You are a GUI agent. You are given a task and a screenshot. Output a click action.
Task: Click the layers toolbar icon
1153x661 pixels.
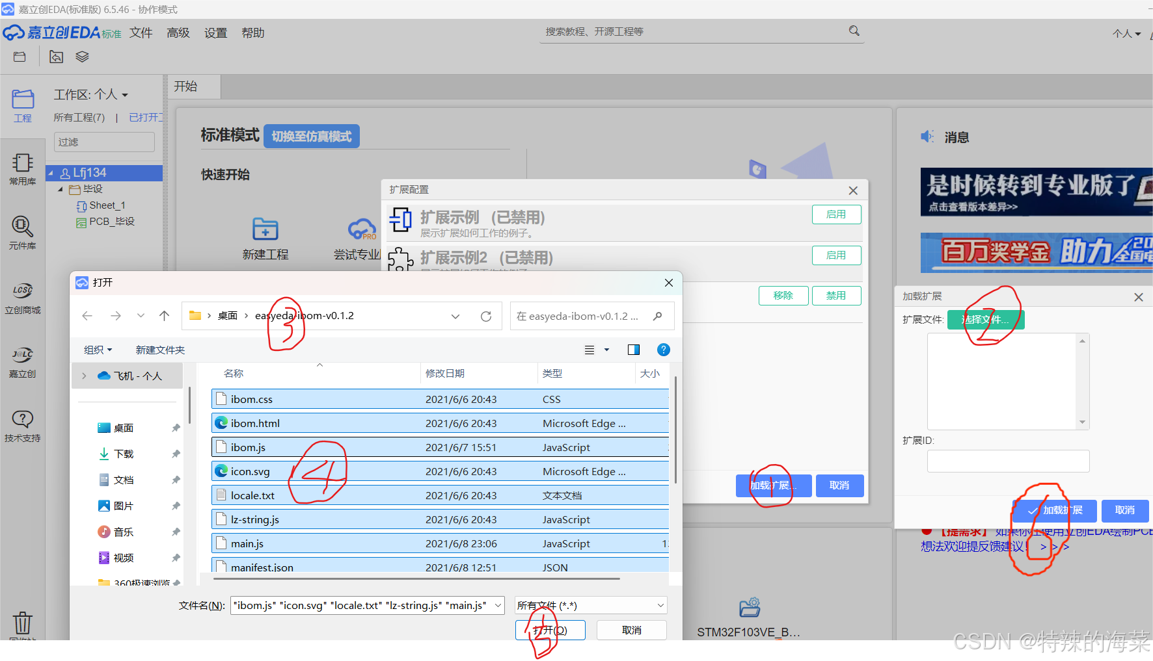(x=82, y=57)
